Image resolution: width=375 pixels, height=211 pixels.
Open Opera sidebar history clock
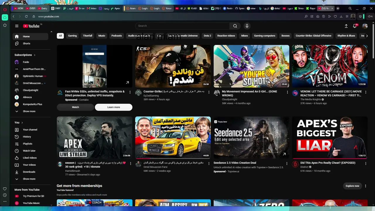point(5,195)
